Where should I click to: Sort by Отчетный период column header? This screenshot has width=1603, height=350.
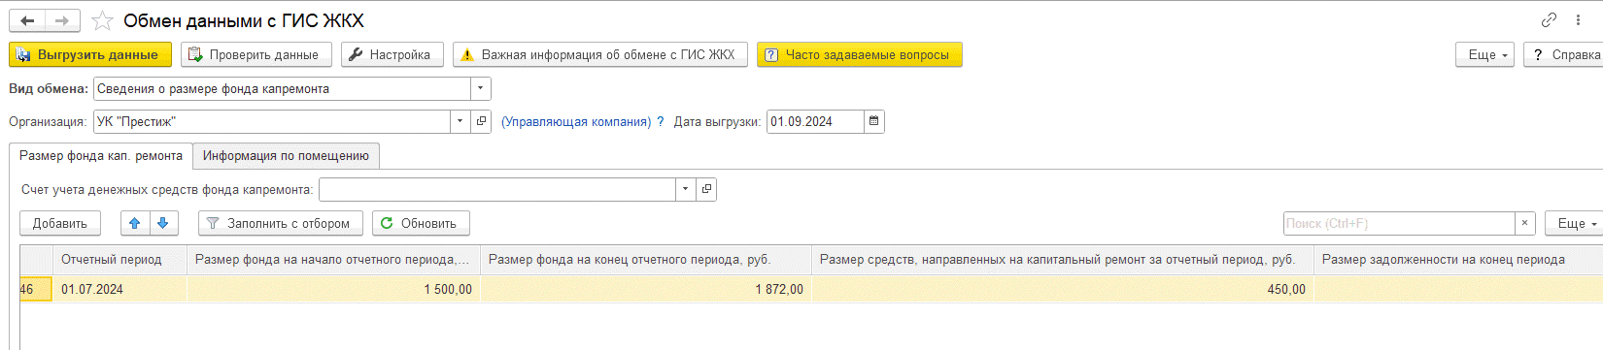coord(120,259)
